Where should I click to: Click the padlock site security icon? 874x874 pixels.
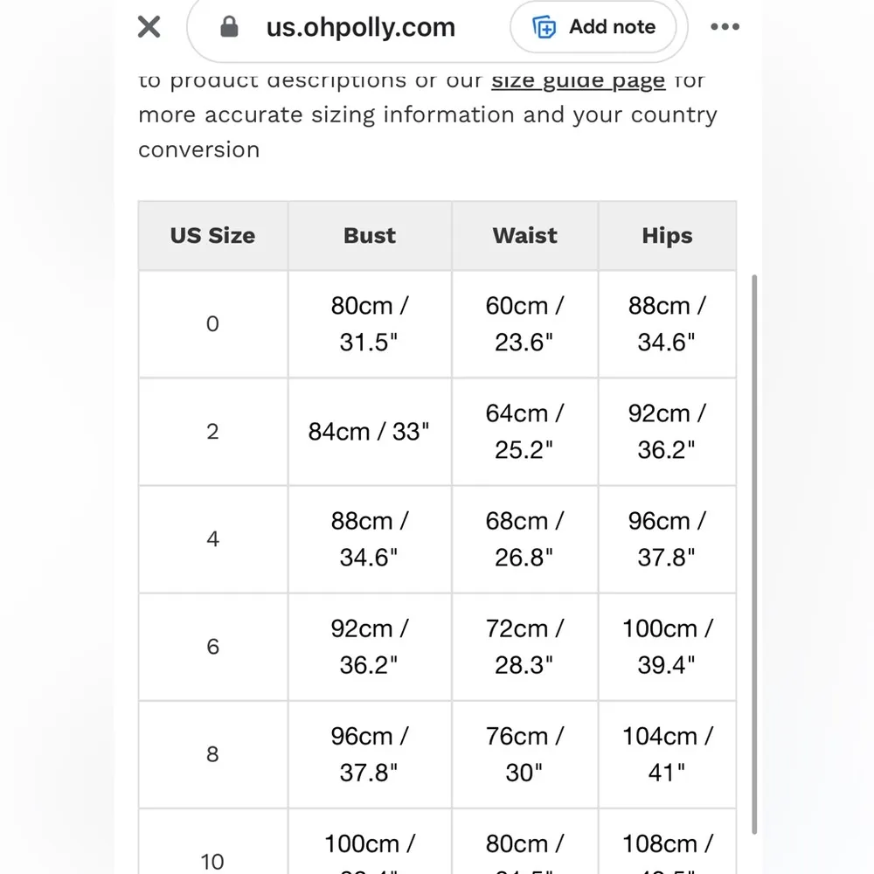tap(230, 27)
